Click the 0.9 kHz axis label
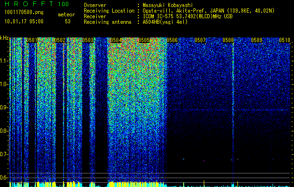294x187 pixels. 4,108
